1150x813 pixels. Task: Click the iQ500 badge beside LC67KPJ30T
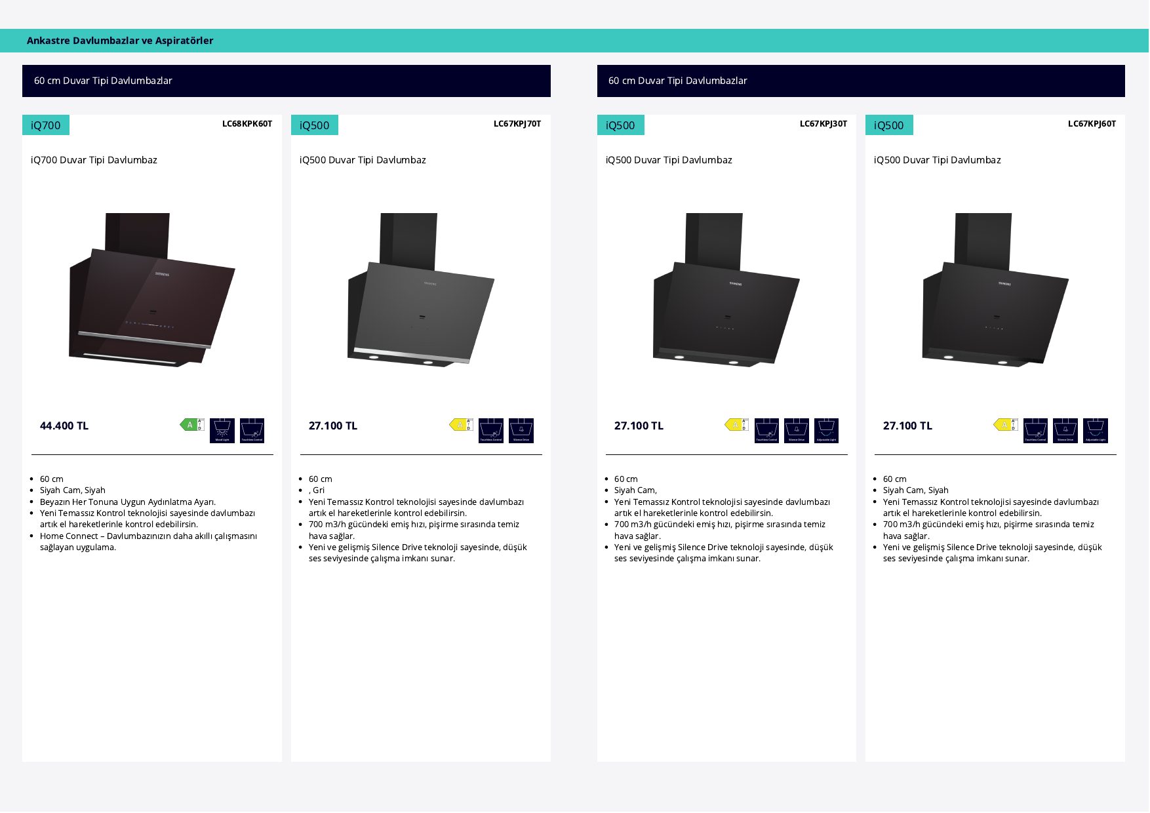pos(621,125)
